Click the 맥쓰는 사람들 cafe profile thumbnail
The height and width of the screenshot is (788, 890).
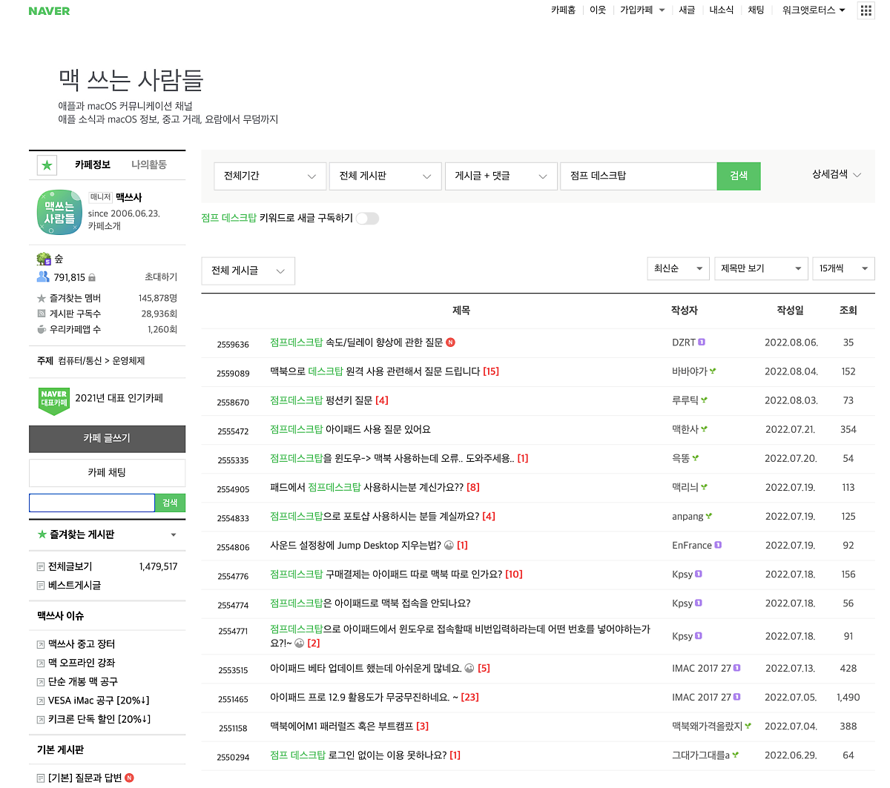59,212
